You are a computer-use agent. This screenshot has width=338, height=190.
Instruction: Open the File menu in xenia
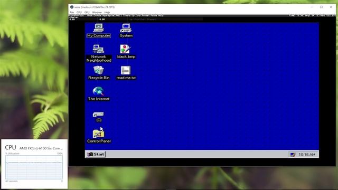coord(72,13)
